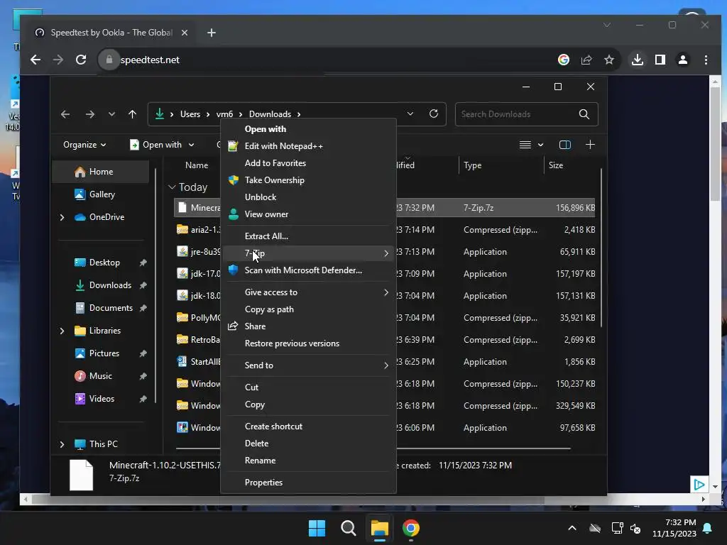Screen dimensions: 727x545
Task: Open the Windows Start menu
Action: [x=317, y=528]
